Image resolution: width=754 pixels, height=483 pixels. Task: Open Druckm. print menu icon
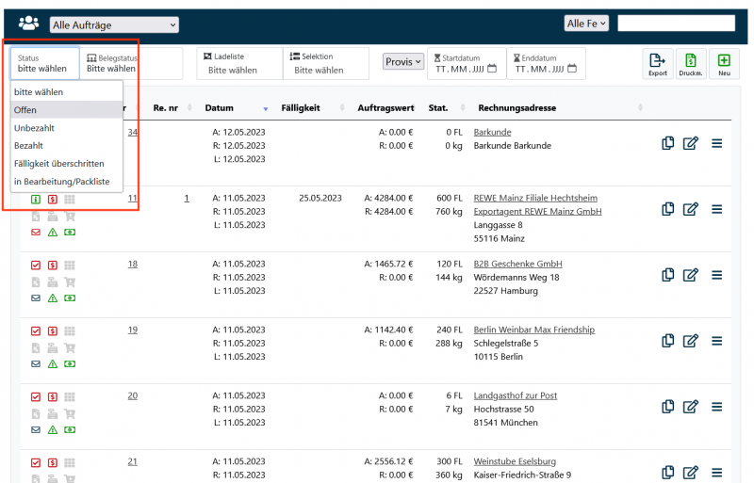(x=690, y=61)
